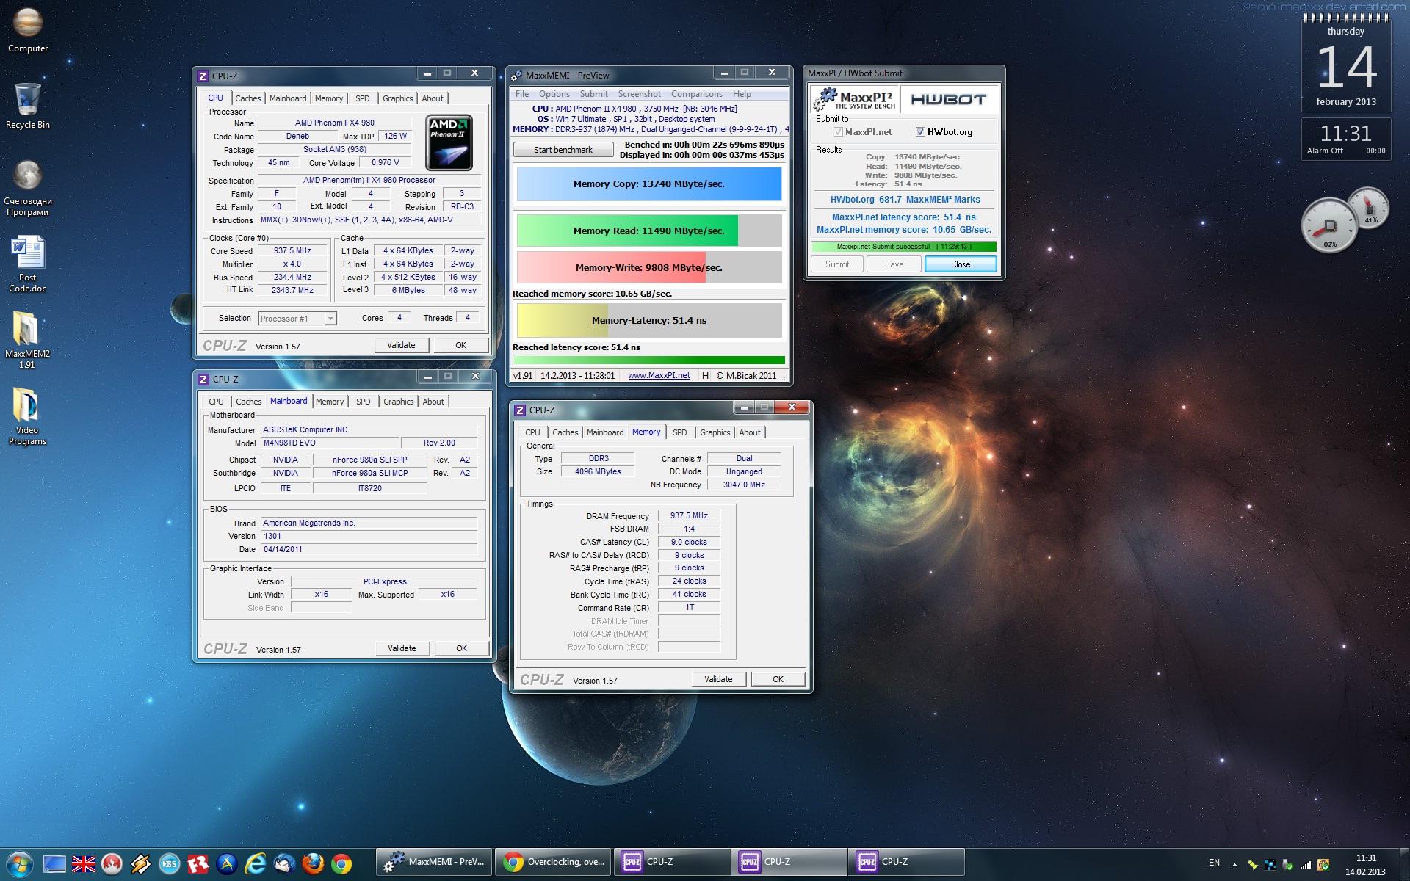1410x881 pixels.
Task: Click Validate in Memory CPU-Z window
Action: click(x=718, y=679)
